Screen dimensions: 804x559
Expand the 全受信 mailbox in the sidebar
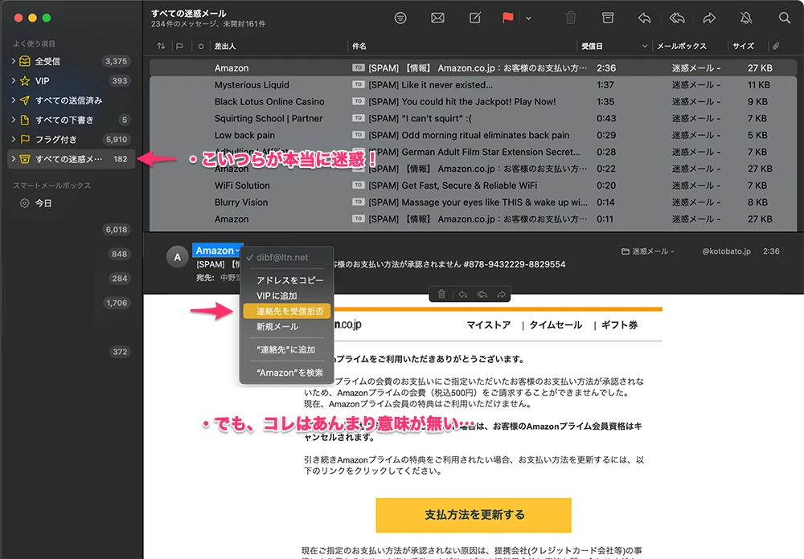pos(14,61)
